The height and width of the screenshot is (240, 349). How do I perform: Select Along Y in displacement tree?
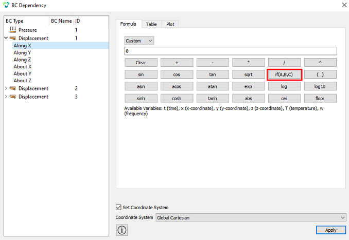point(22,52)
